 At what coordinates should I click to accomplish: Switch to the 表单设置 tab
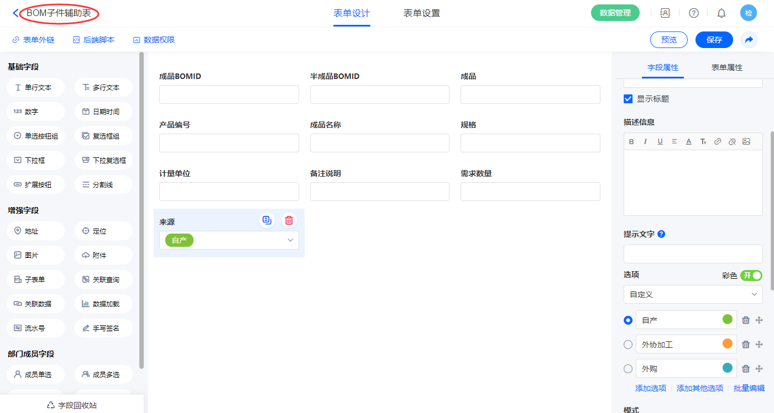click(x=422, y=13)
